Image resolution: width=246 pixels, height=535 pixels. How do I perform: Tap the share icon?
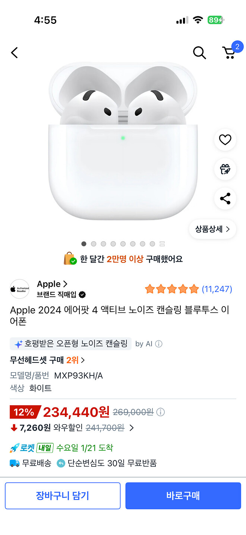point(225,199)
